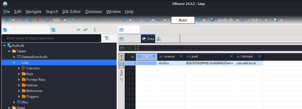Viewport: 302px width, 109px height.
Task: Open the Audit.db active database dropdown
Action: [x=237, y=20]
